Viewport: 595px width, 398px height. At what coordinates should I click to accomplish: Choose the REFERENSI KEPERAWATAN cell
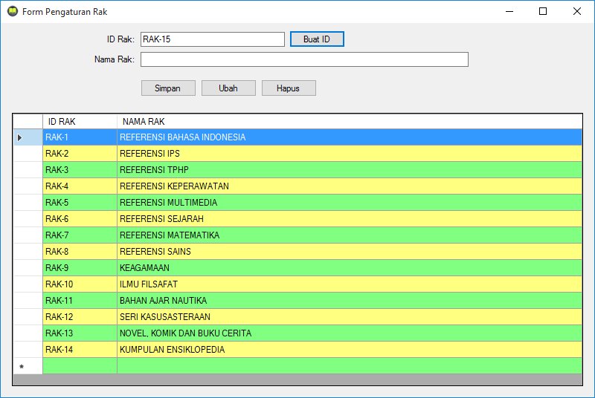click(350, 186)
